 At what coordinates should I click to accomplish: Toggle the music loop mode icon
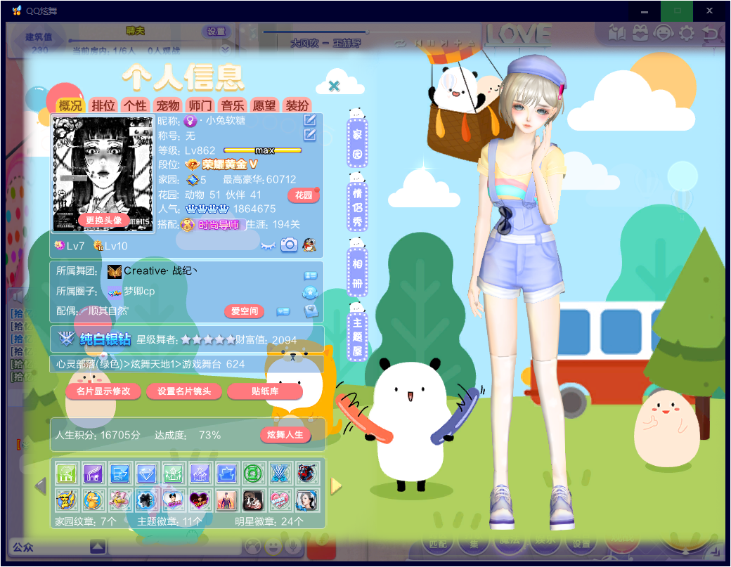(399, 44)
